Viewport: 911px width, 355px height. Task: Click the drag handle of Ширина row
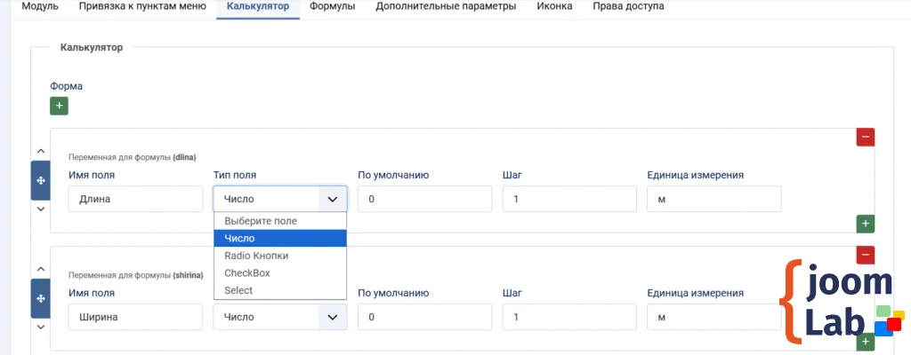[41, 298]
